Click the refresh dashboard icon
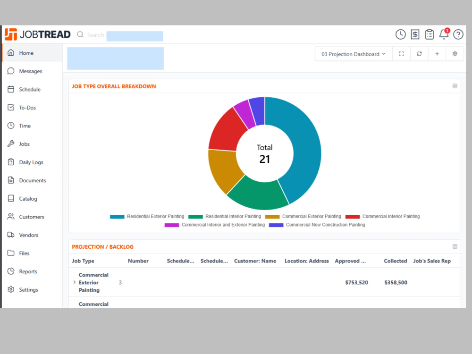Screen dimensions: 472x354 tap(419, 54)
